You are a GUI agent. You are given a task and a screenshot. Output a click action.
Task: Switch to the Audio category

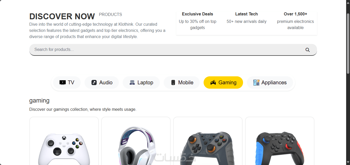pos(102,82)
